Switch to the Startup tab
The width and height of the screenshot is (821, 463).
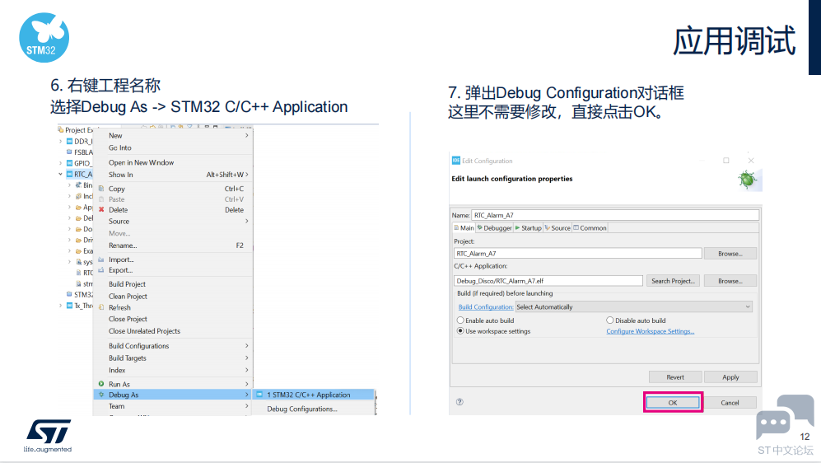[529, 228]
